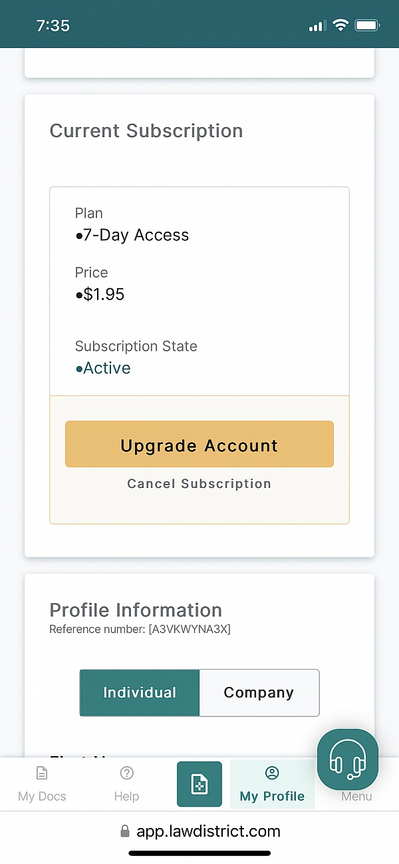Click the Wi-Fi status icon
The width and height of the screenshot is (399, 864).
click(x=340, y=26)
